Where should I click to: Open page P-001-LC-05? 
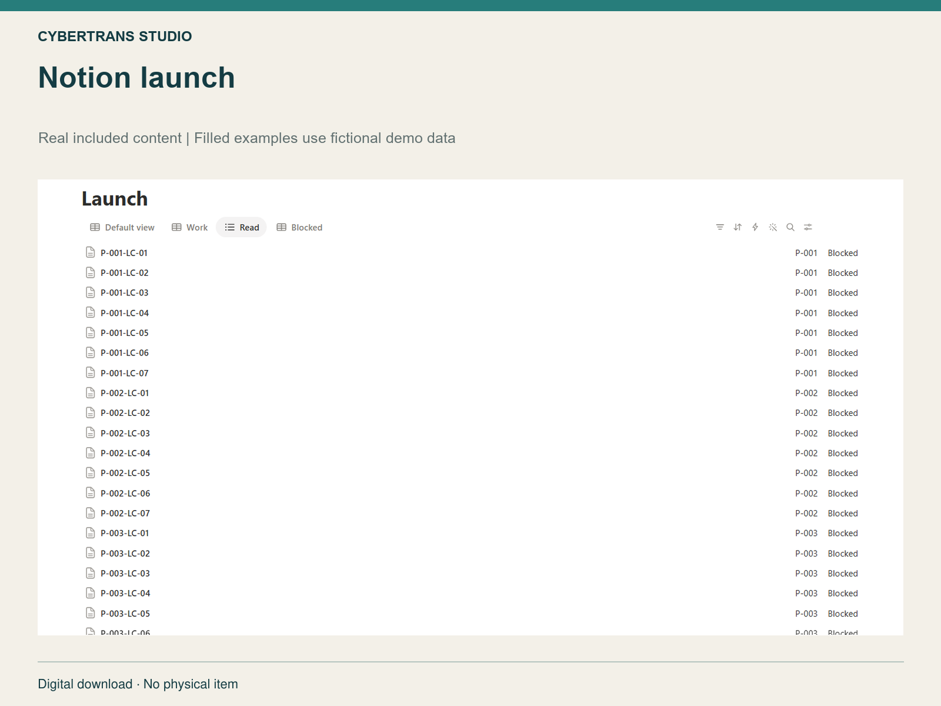click(x=125, y=333)
